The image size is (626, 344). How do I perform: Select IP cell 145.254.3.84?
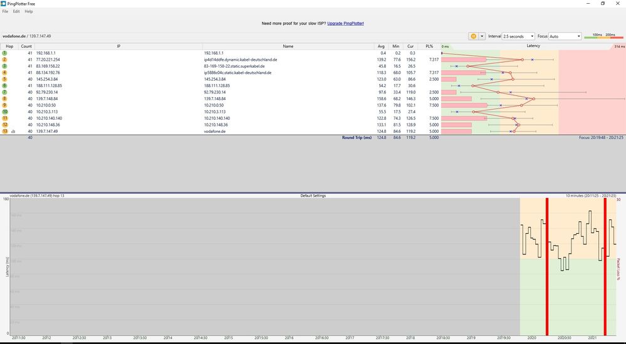click(x=47, y=79)
